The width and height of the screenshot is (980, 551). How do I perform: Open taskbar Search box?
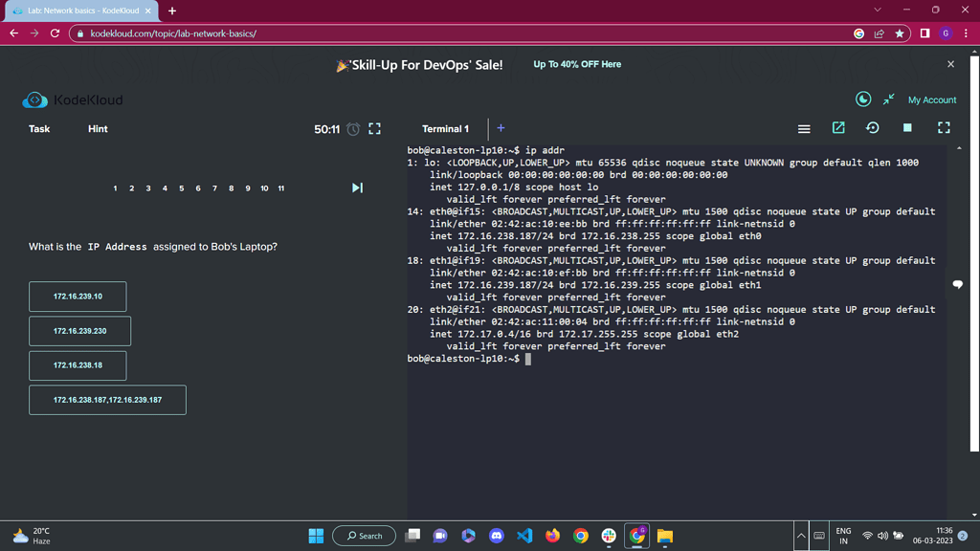(364, 536)
